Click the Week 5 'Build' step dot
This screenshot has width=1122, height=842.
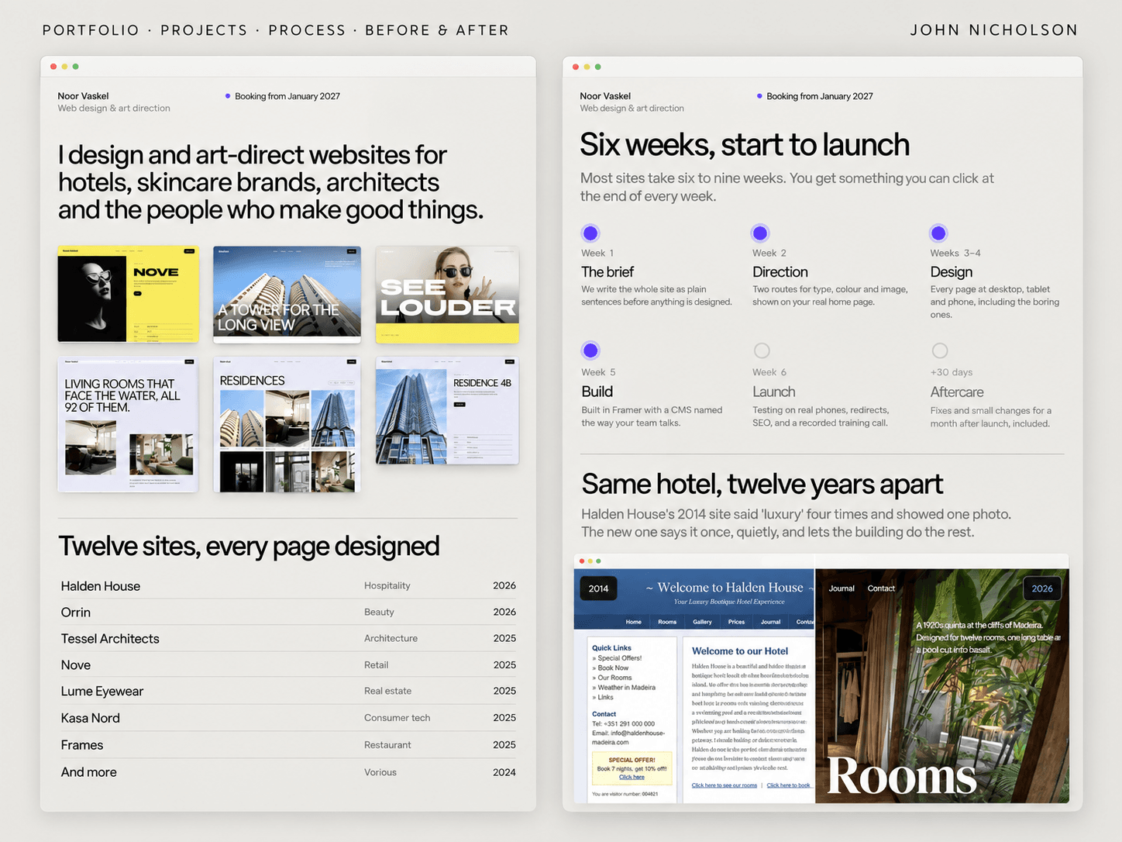590,350
